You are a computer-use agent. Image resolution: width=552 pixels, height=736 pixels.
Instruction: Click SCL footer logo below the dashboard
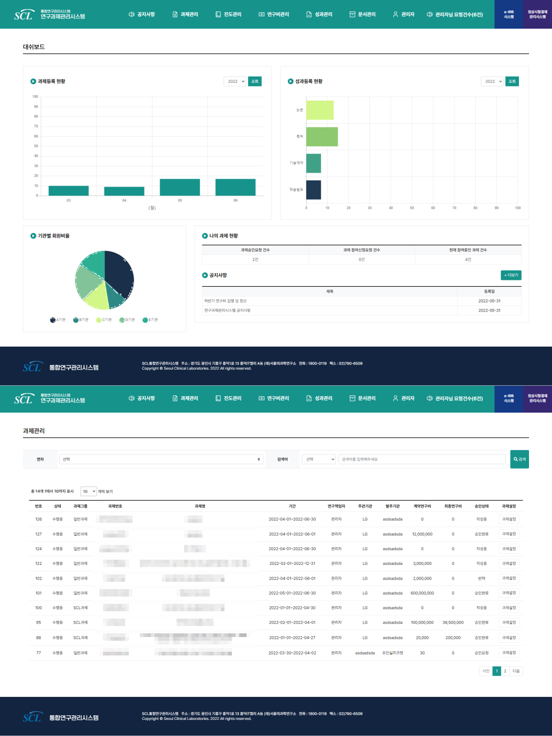coord(33,367)
